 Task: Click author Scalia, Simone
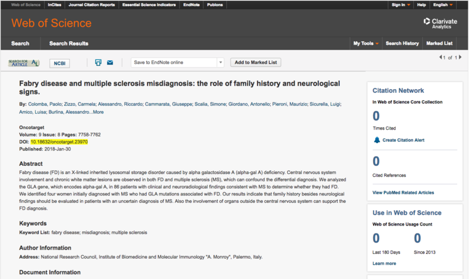click(x=210, y=104)
